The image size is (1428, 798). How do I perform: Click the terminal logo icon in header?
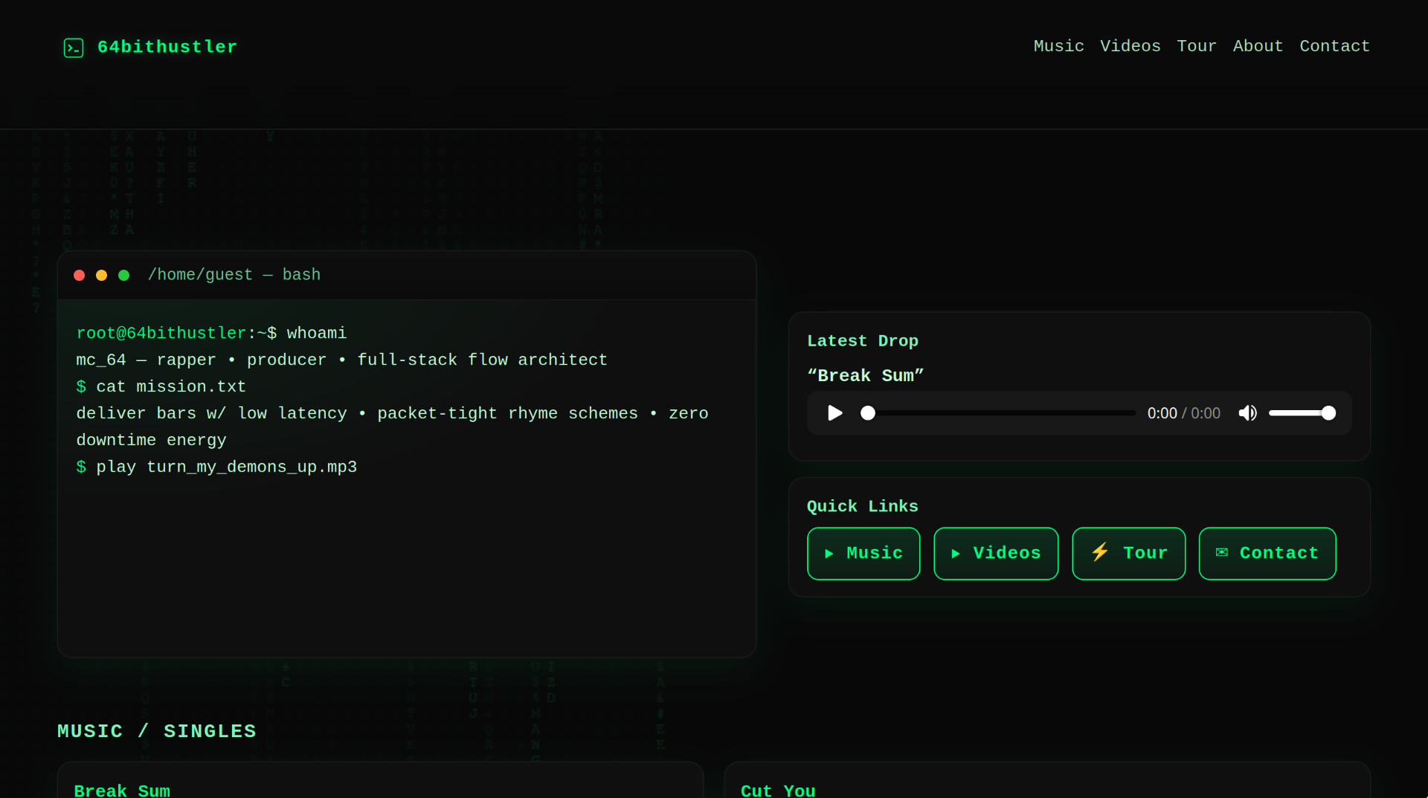(x=73, y=48)
